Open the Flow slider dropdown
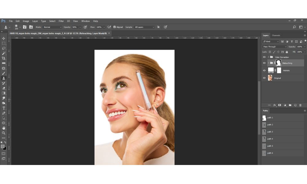The height and width of the screenshot is (184, 307). pos(104,27)
